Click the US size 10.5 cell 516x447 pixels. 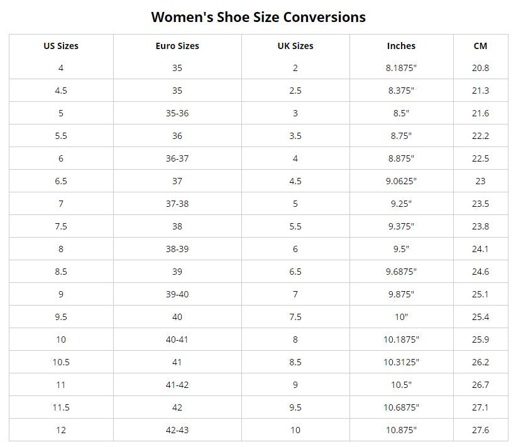click(x=61, y=362)
